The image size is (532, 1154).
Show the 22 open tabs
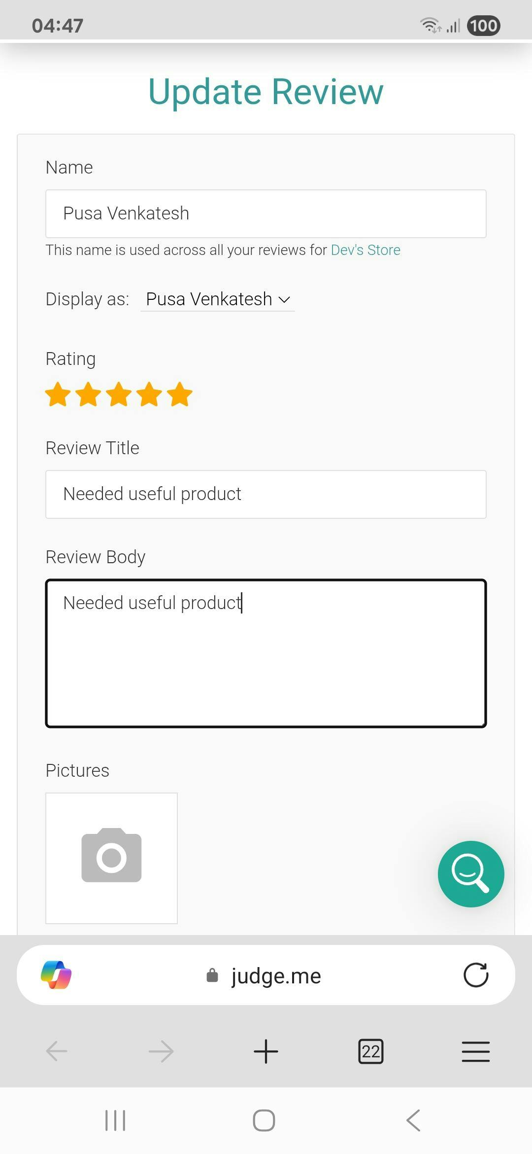click(x=370, y=1051)
